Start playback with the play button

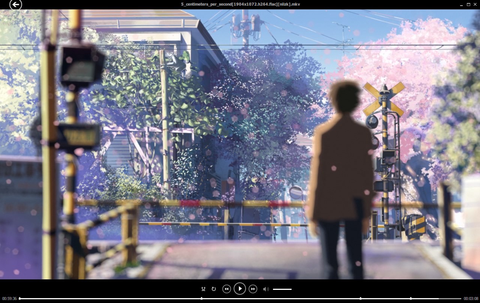coord(240,289)
